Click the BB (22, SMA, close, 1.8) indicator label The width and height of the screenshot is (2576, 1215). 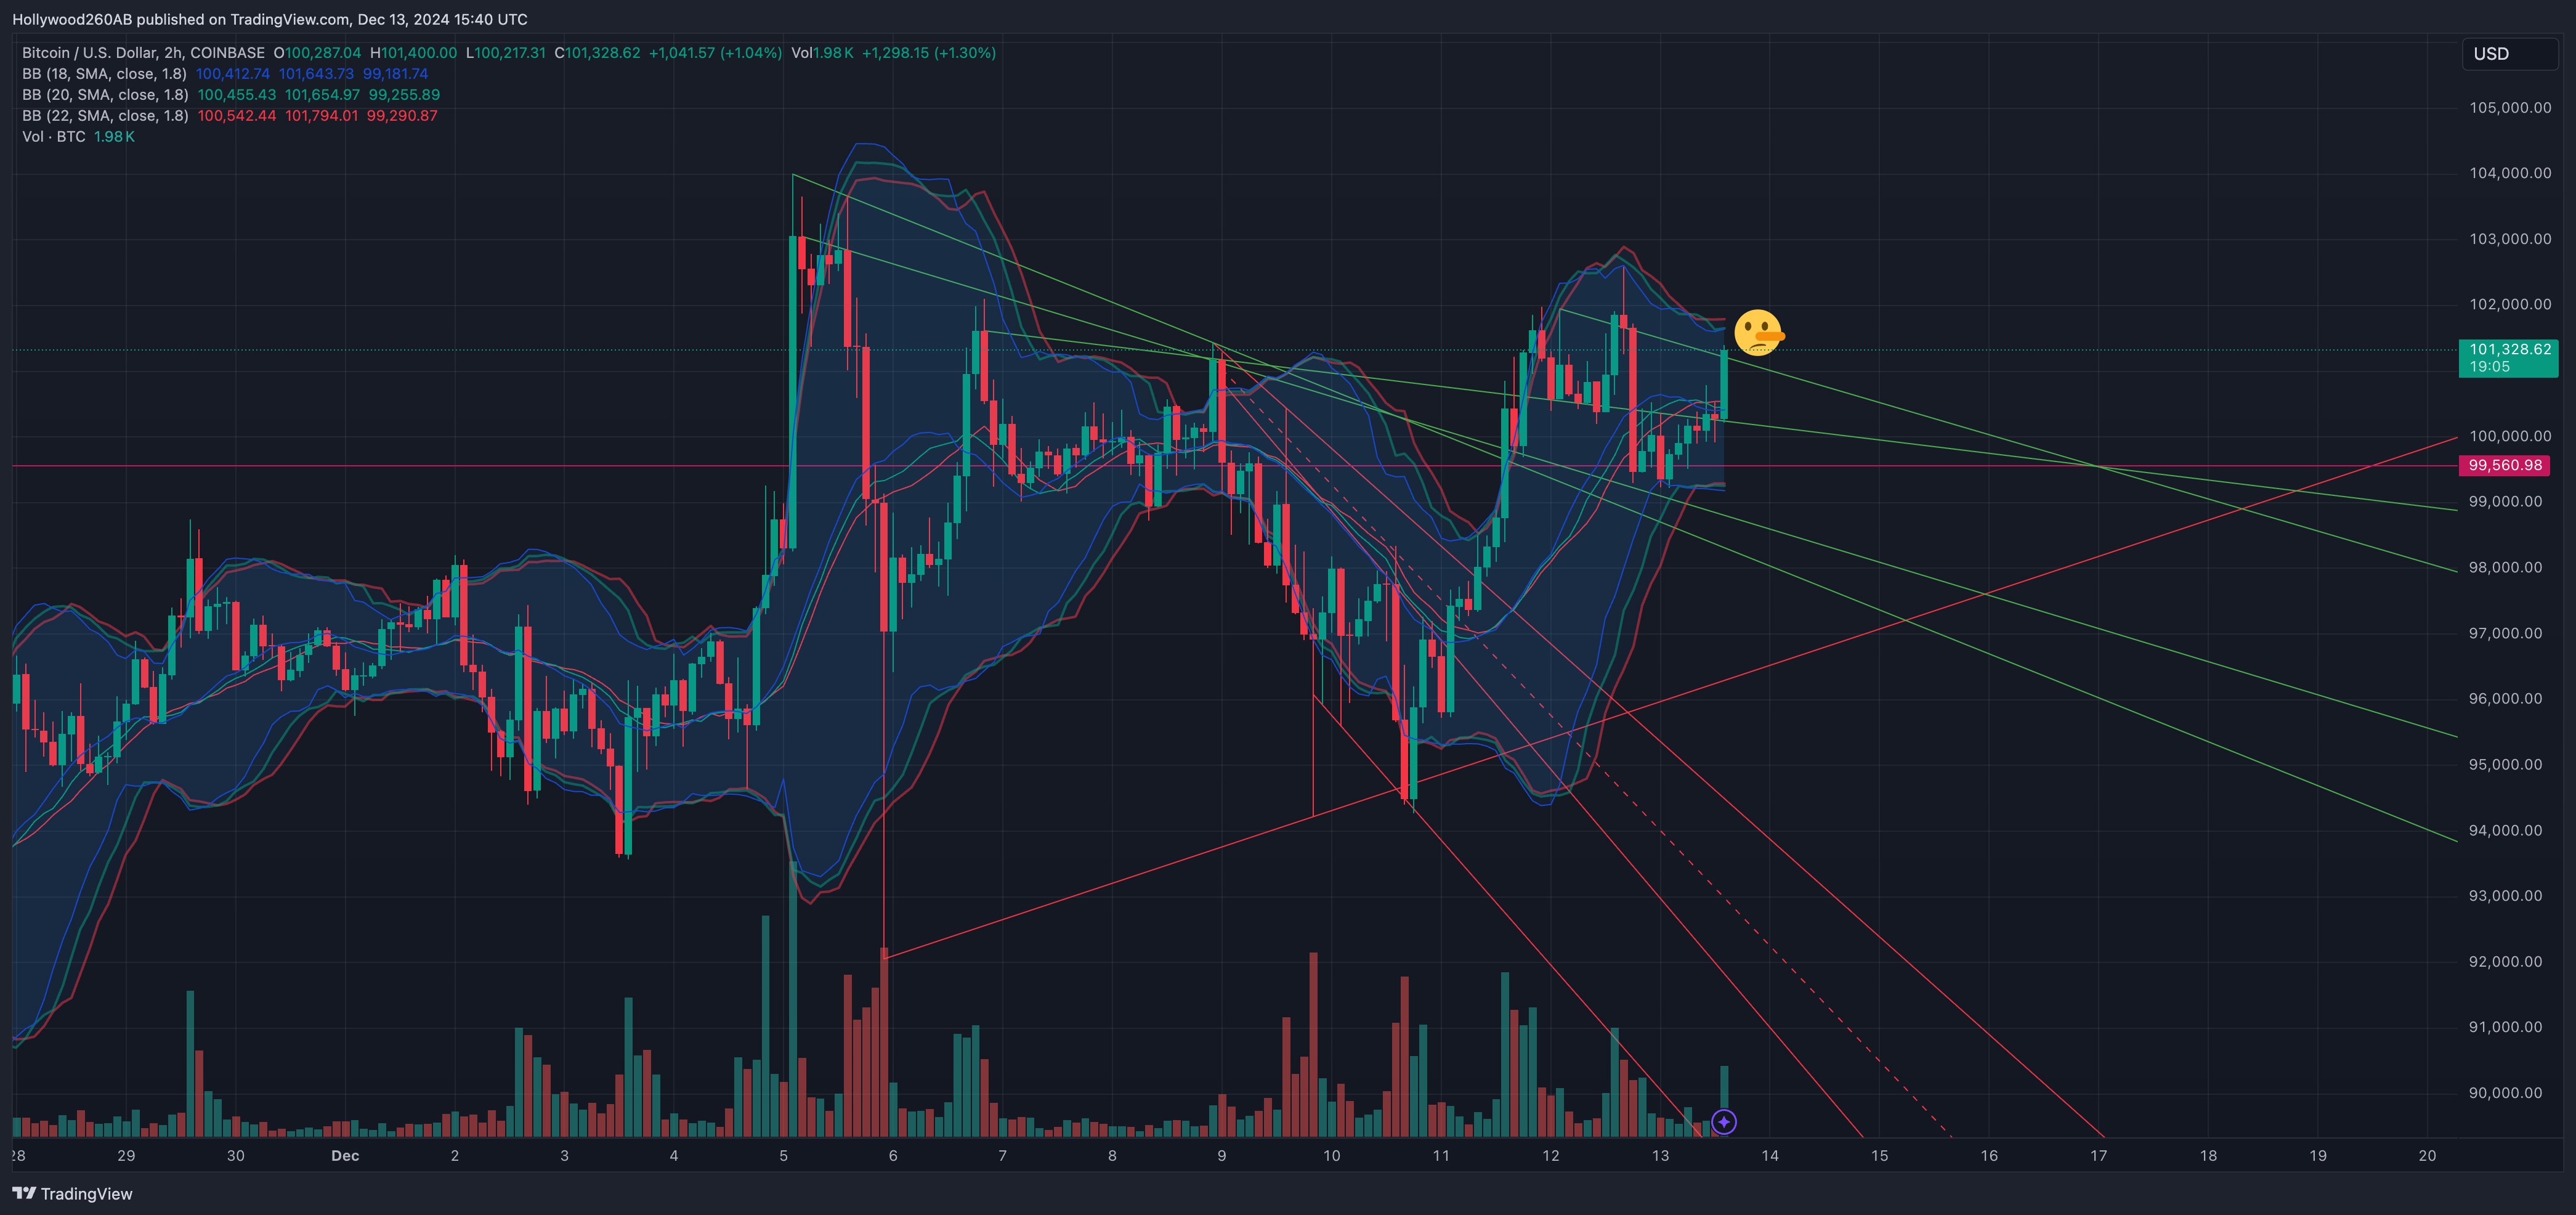coord(105,116)
